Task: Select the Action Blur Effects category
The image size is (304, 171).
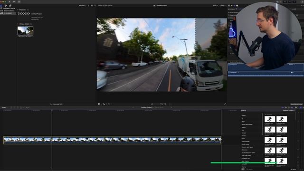Action: pos(247,124)
